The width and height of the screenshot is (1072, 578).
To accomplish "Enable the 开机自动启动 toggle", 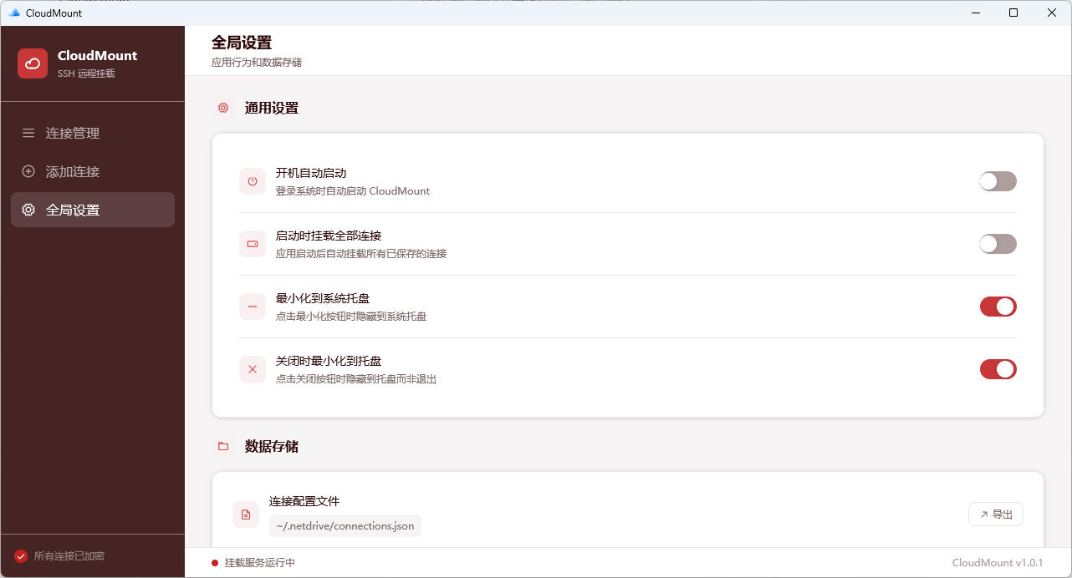I will point(998,181).
